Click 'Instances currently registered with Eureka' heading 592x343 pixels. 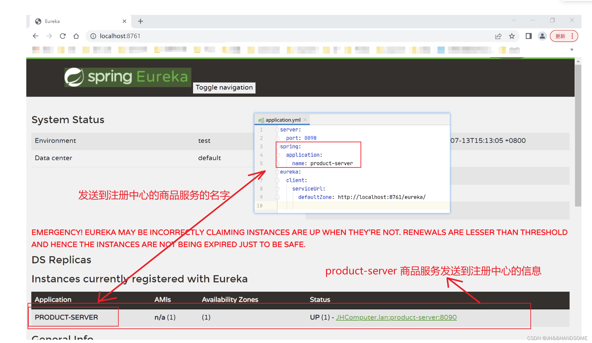tap(140, 279)
